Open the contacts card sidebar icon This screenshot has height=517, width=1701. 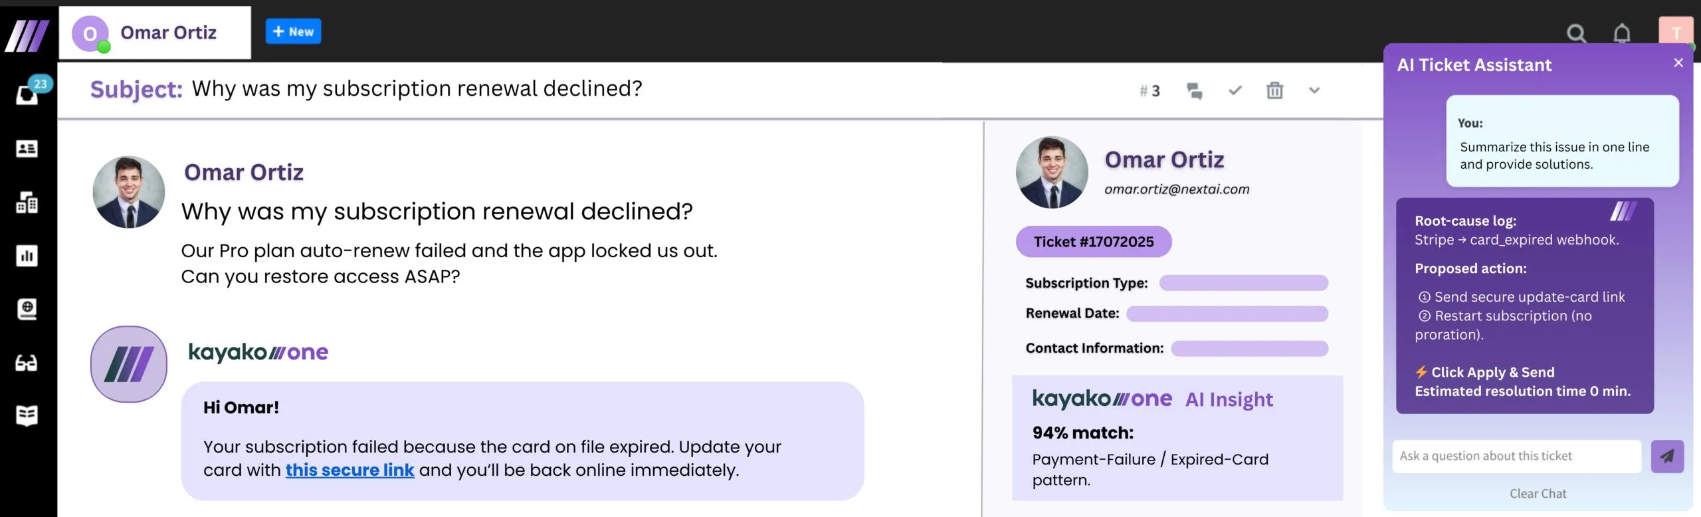coord(27,149)
